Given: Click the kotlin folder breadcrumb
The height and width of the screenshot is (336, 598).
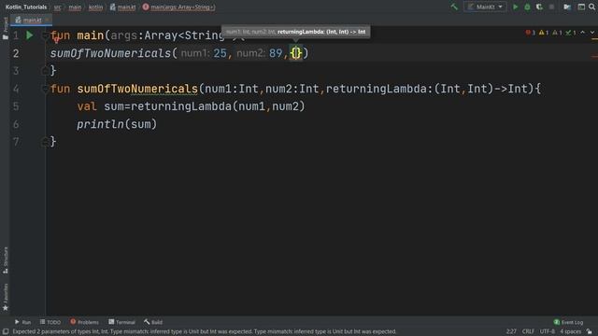Looking at the screenshot, I should click(x=95, y=7).
